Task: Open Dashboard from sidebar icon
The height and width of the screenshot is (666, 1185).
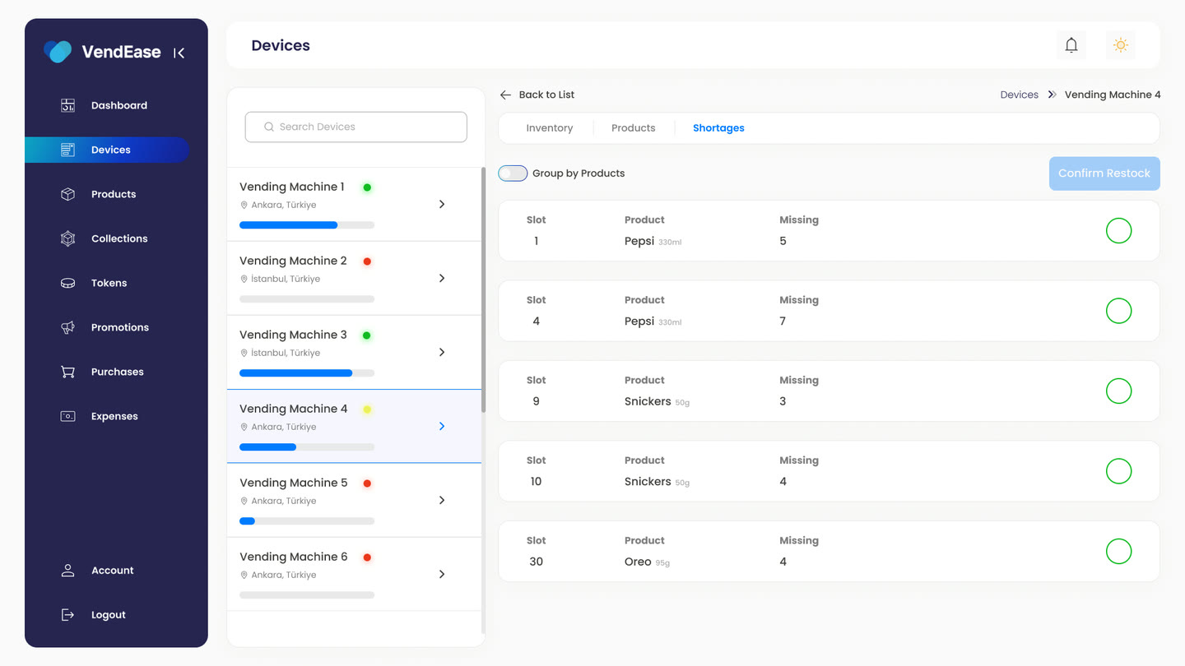Action: (68, 105)
